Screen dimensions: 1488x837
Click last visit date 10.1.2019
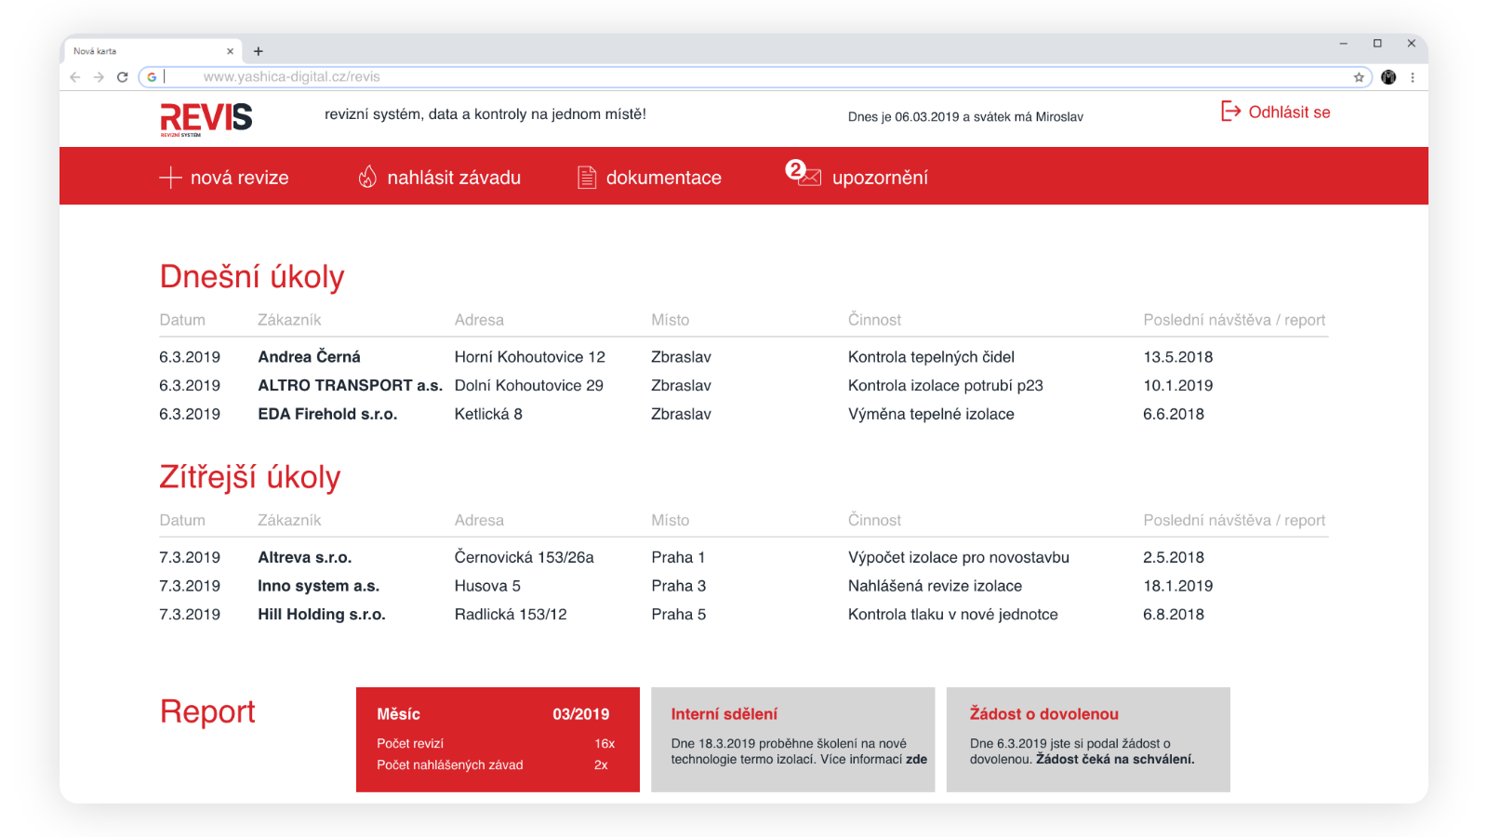click(x=1177, y=385)
